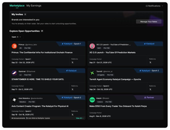The image size is (170, 130).
Task: Open the Axis Referral Multiplier Update announcement
Action: point(38,118)
